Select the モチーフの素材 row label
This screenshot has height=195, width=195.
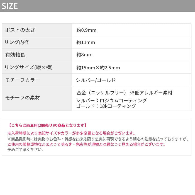(x=23, y=98)
